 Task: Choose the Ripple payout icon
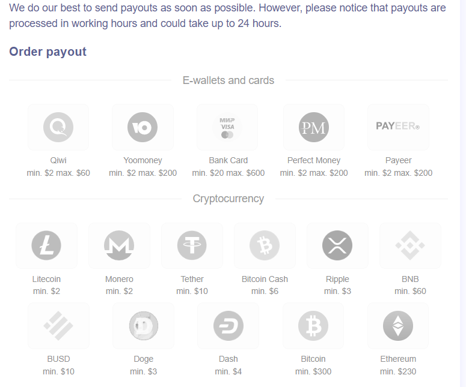coord(337,245)
